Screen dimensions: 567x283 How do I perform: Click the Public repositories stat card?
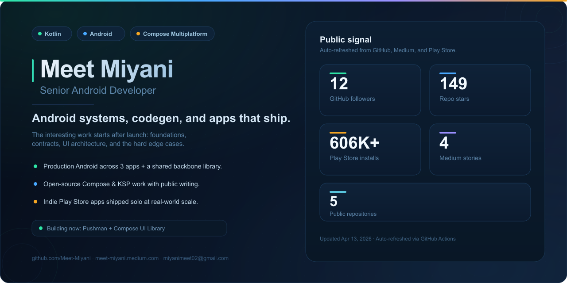tap(425, 202)
